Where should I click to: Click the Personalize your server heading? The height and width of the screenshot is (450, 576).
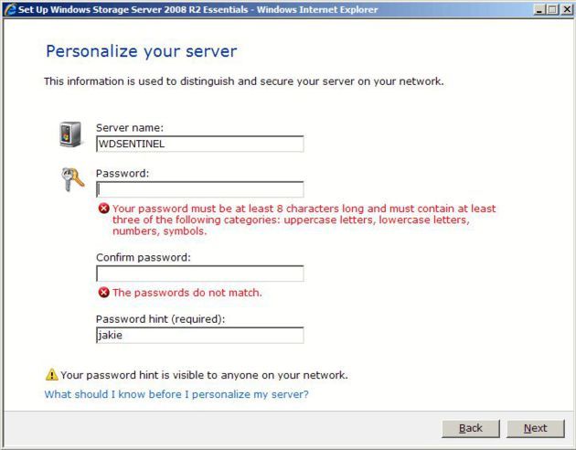[x=142, y=51]
